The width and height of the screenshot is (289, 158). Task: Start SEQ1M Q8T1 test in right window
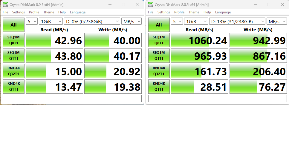(x=159, y=40)
